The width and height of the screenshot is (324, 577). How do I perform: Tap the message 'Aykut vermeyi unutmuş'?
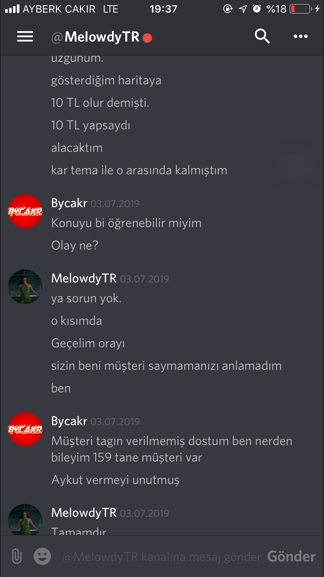click(115, 480)
